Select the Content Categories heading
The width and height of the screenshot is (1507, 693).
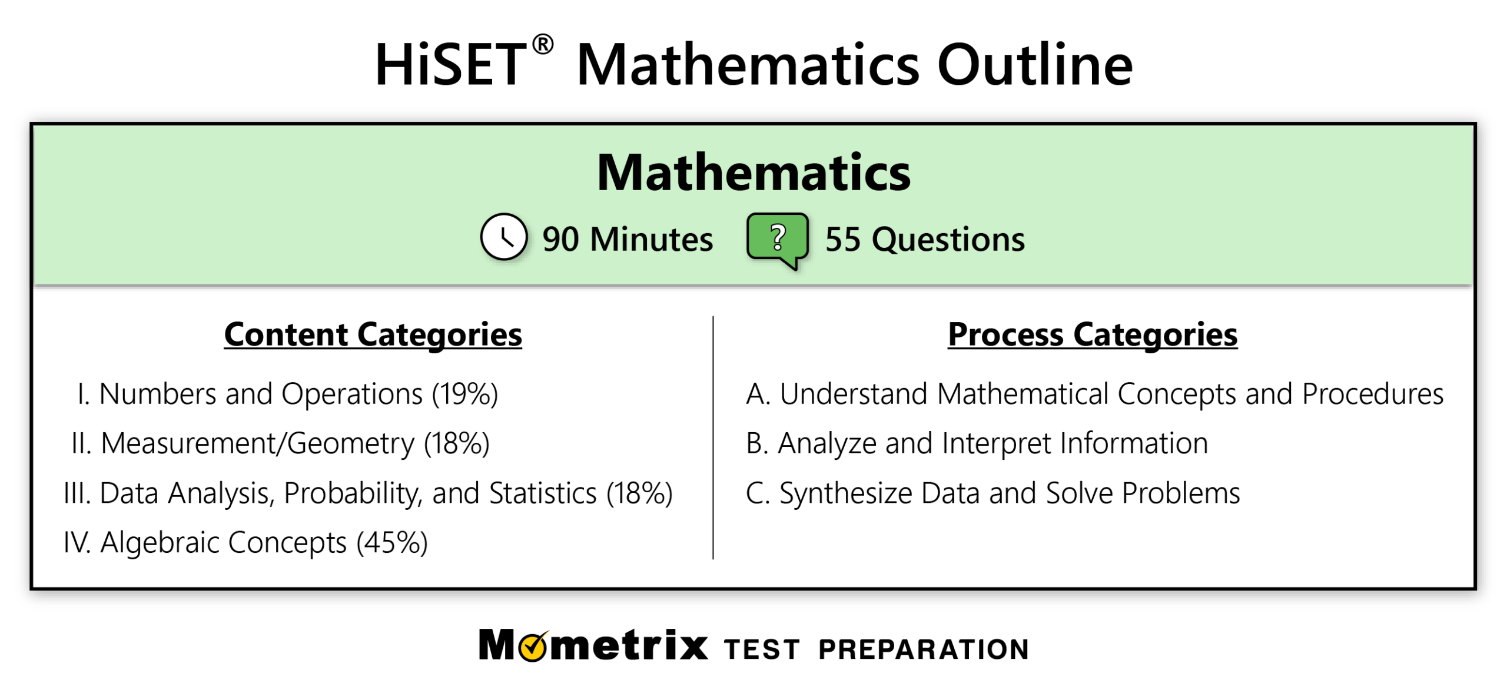pyautogui.click(x=373, y=334)
